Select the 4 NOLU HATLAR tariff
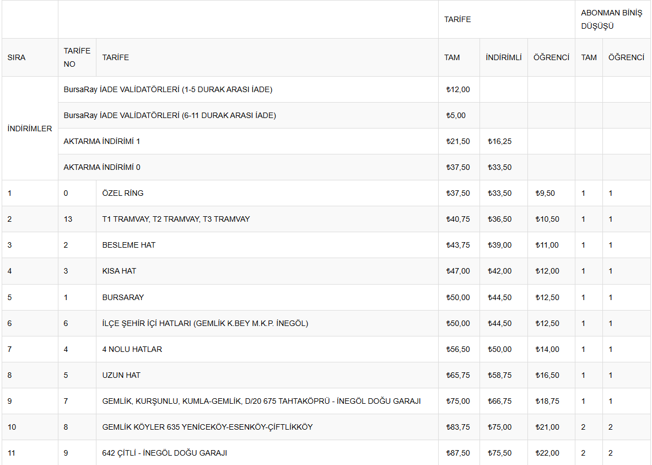This screenshot has width=652, height=465. pos(132,349)
